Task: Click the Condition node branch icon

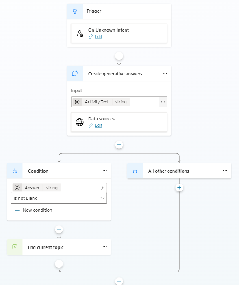Action: pos(15,171)
